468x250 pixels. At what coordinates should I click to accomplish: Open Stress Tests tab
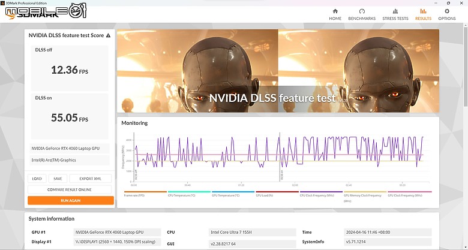(x=395, y=14)
